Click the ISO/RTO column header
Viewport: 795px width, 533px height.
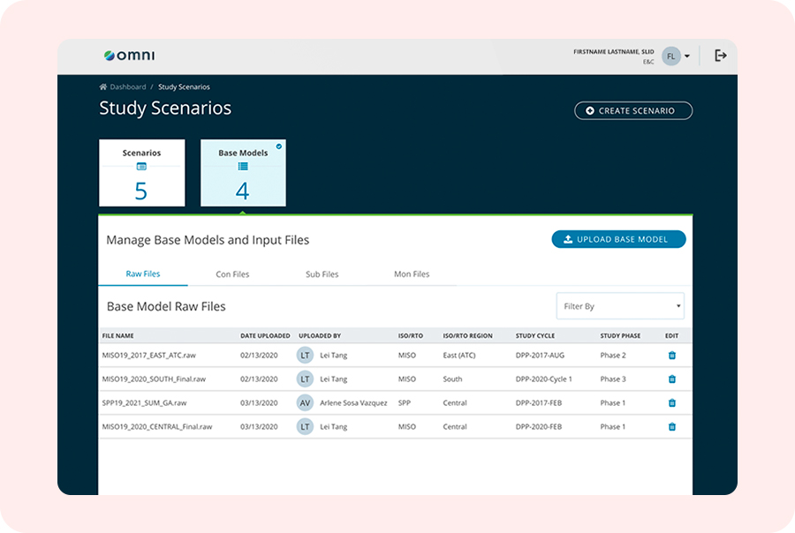(410, 335)
